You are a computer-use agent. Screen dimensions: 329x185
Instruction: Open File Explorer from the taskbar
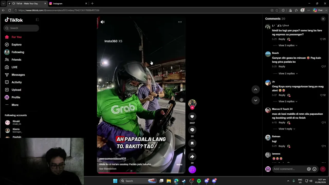pyautogui.click(x=169, y=181)
